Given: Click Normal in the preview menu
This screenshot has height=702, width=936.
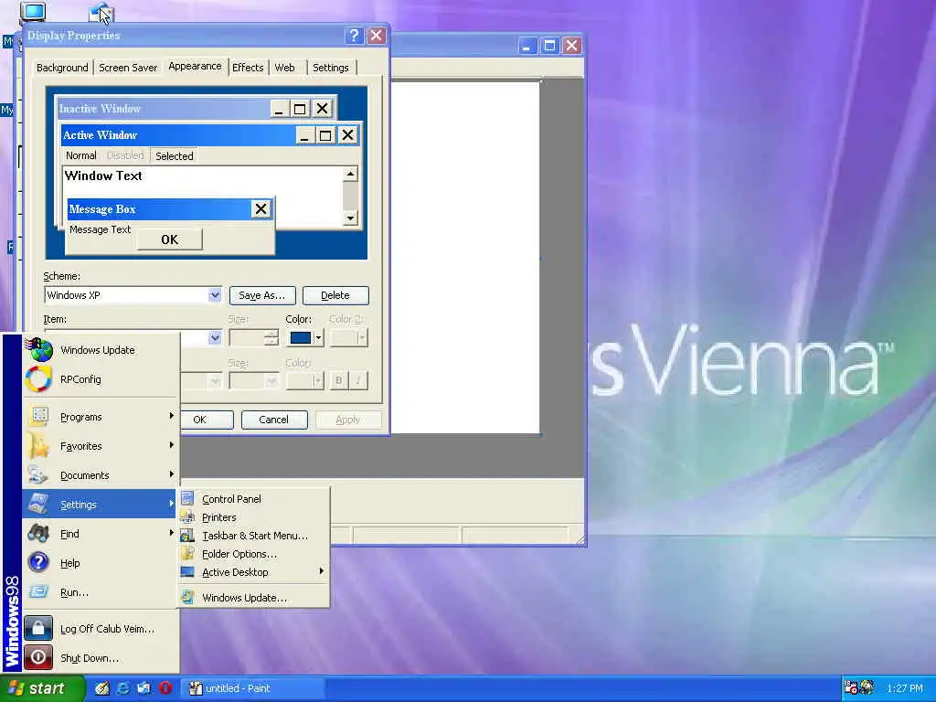Looking at the screenshot, I should point(81,155).
